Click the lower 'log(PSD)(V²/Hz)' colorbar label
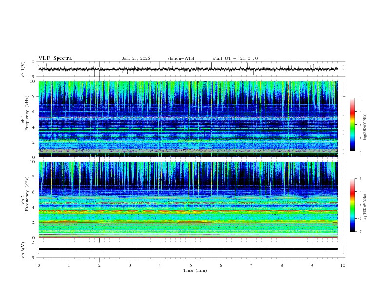Viewport: 386px width, 298px height. [365, 207]
